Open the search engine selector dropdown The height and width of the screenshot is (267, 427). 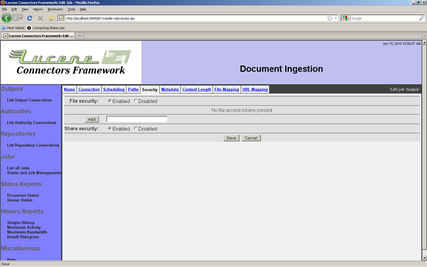click(x=346, y=18)
